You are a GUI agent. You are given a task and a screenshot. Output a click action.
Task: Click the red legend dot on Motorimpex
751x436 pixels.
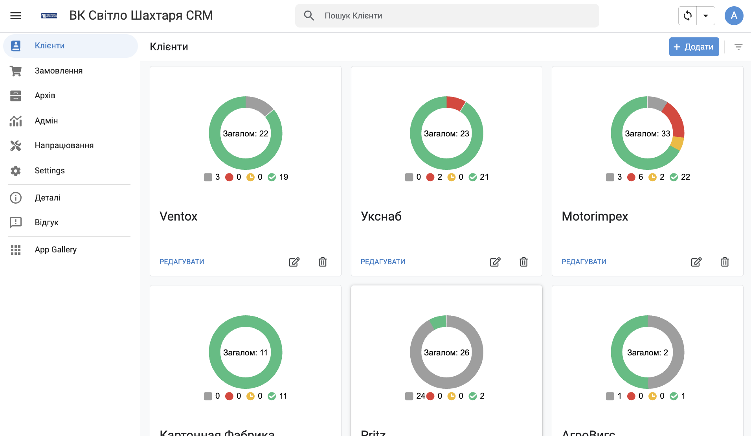pos(631,177)
